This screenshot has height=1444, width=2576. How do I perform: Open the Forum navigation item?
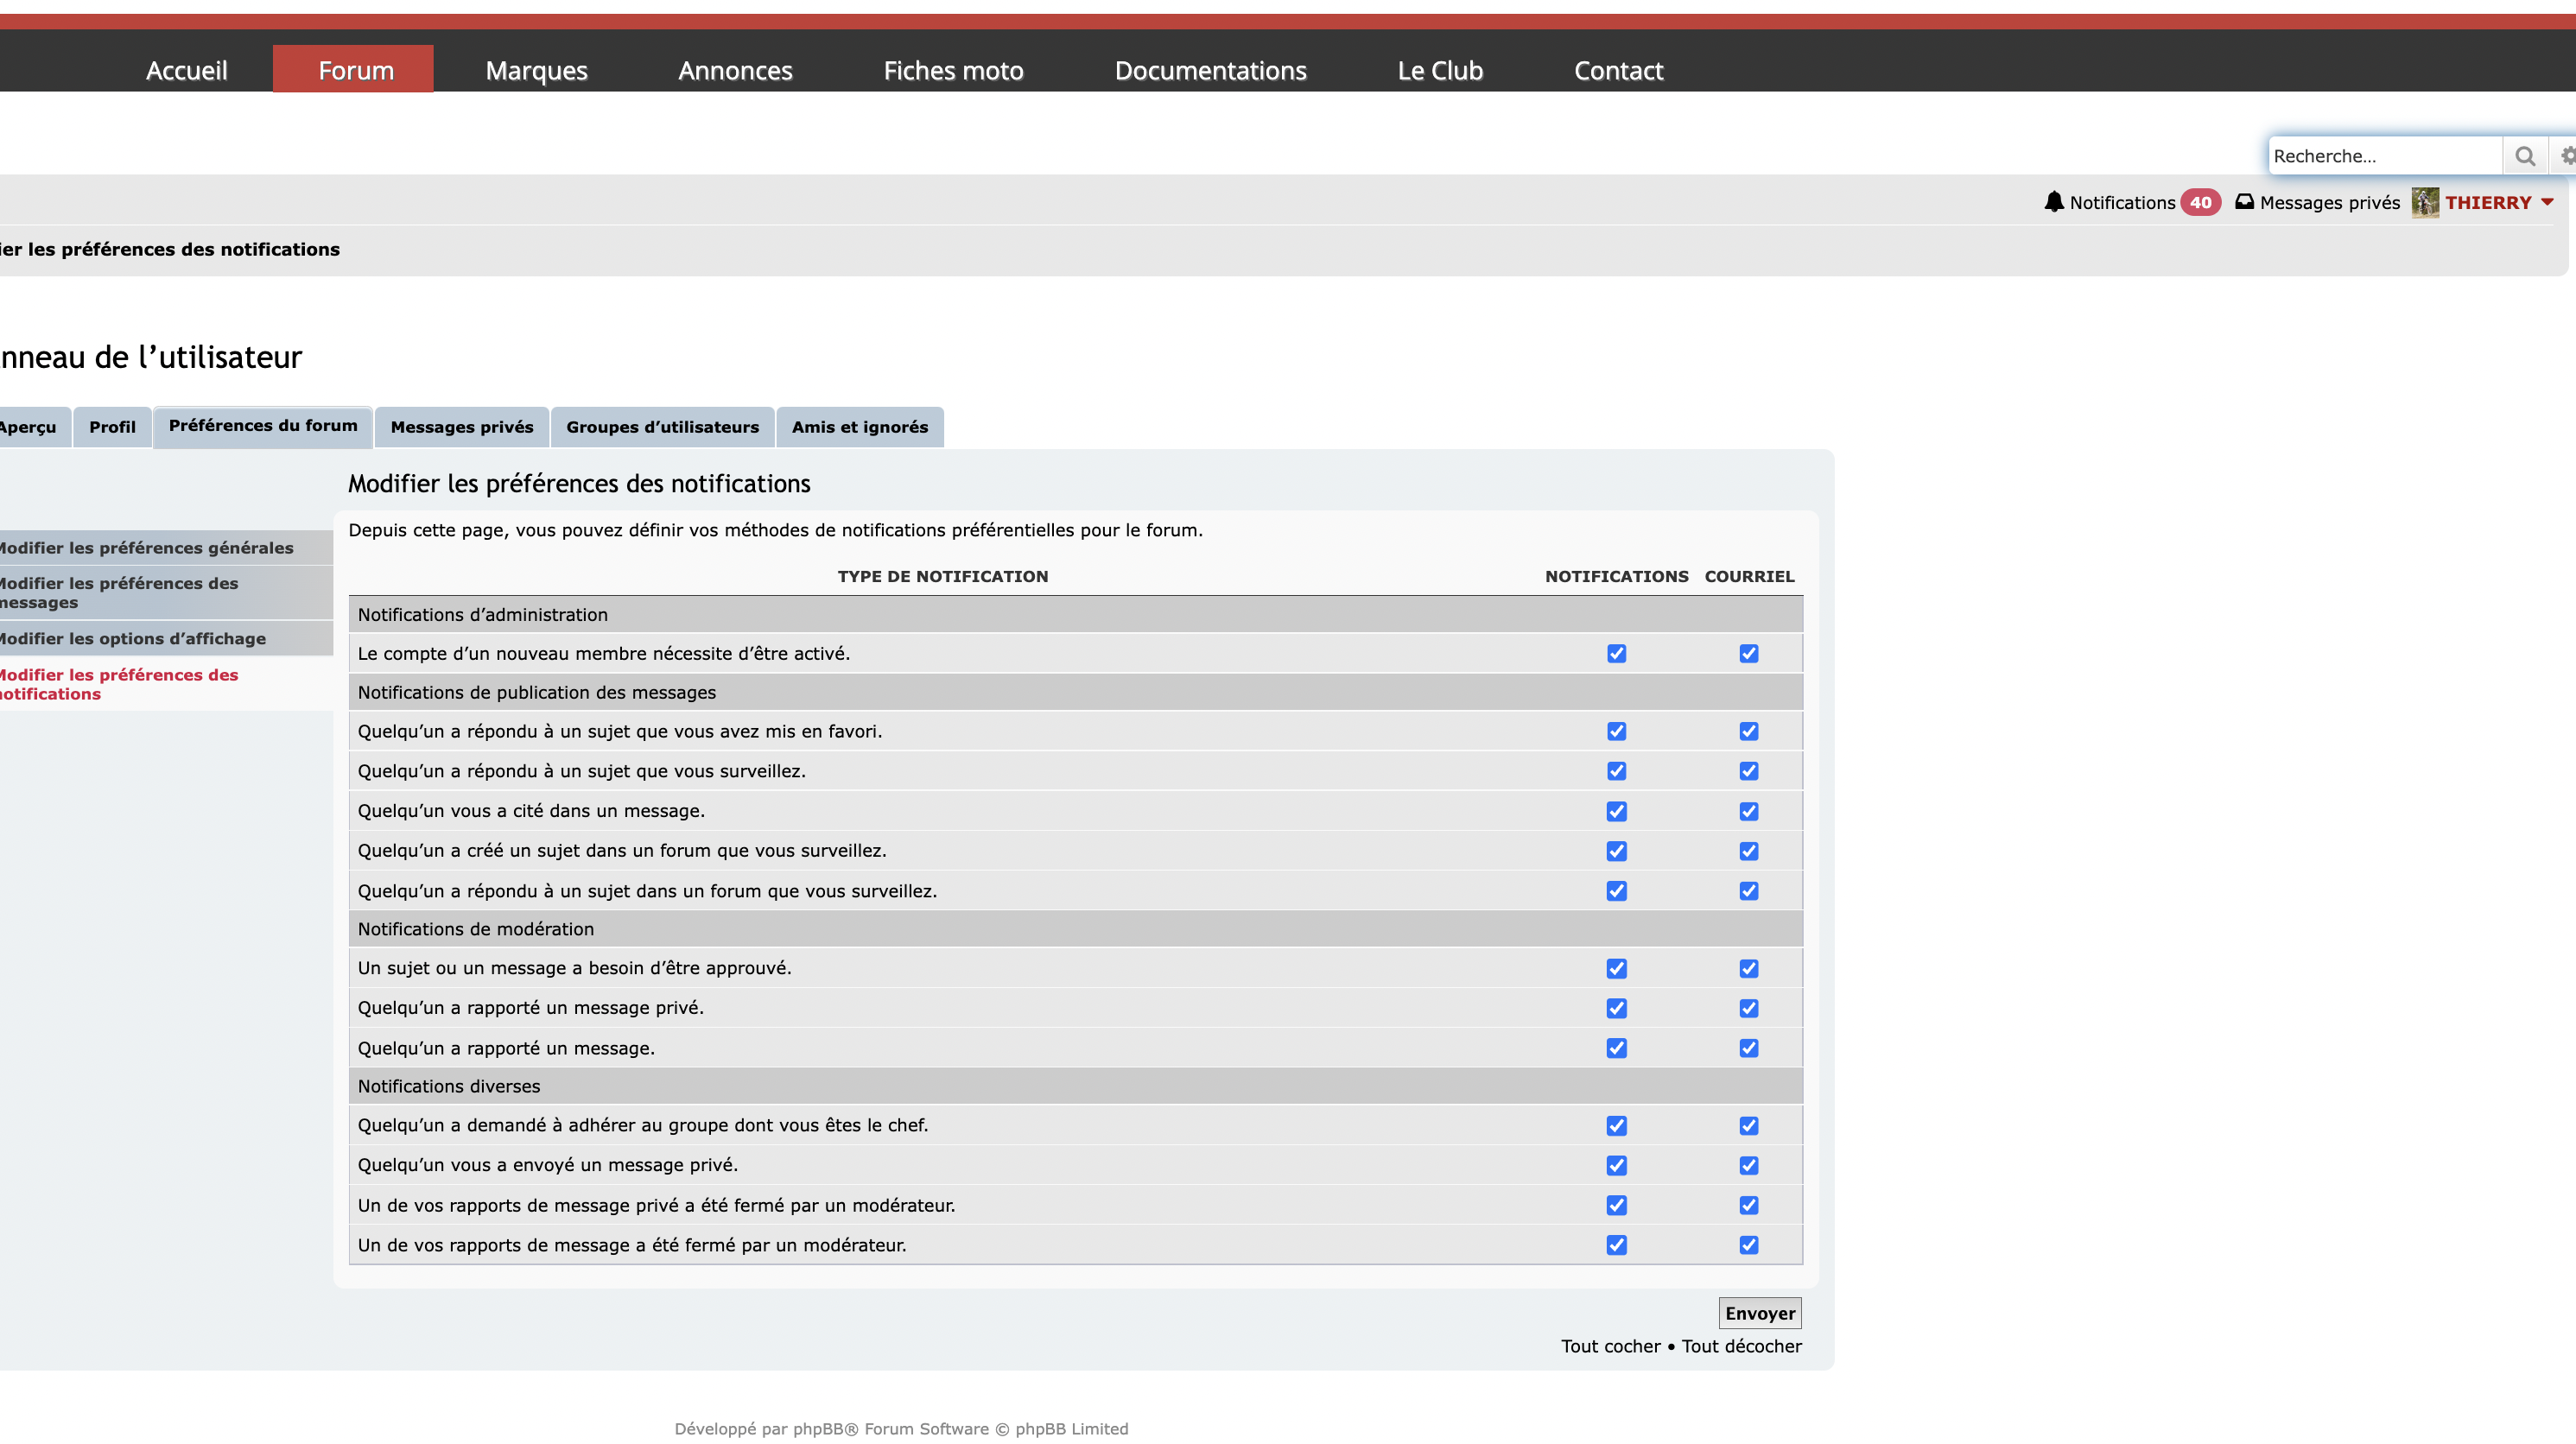pyautogui.click(x=354, y=69)
